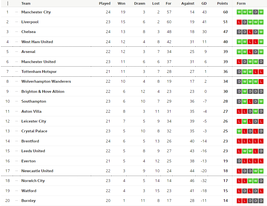The image size is (267, 206).
Task: Open Newcastle United team page
Action: tap(37, 171)
